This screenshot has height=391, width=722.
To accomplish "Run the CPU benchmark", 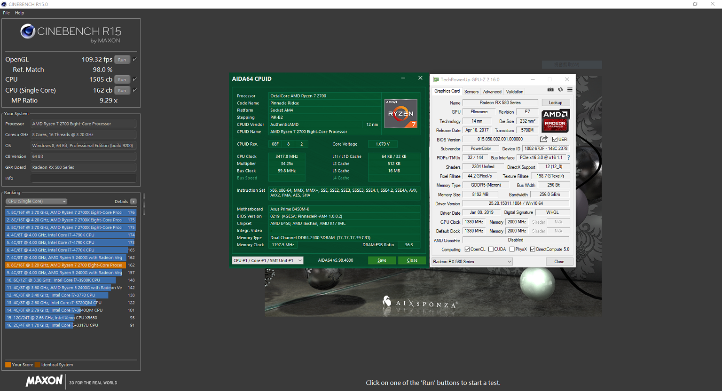I will point(122,79).
